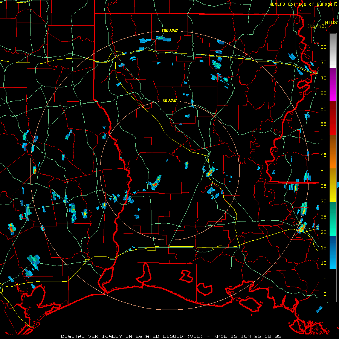This screenshot has width=339, height=339.
Task: Click the 30 tick value on the scale
Action: (x=324, y=201)
